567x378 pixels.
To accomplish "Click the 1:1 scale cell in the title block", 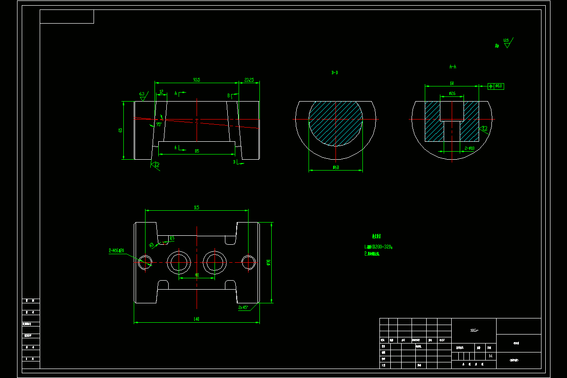I will pyautogui.click(x=490, y=356).
